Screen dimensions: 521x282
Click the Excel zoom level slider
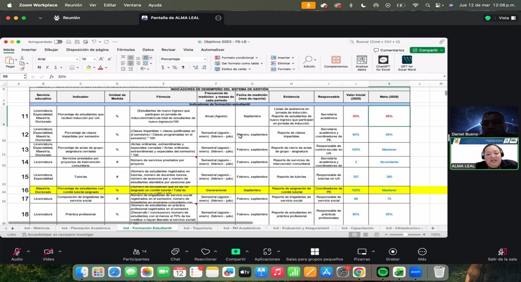pyautogui.click(x=405, y=235)
